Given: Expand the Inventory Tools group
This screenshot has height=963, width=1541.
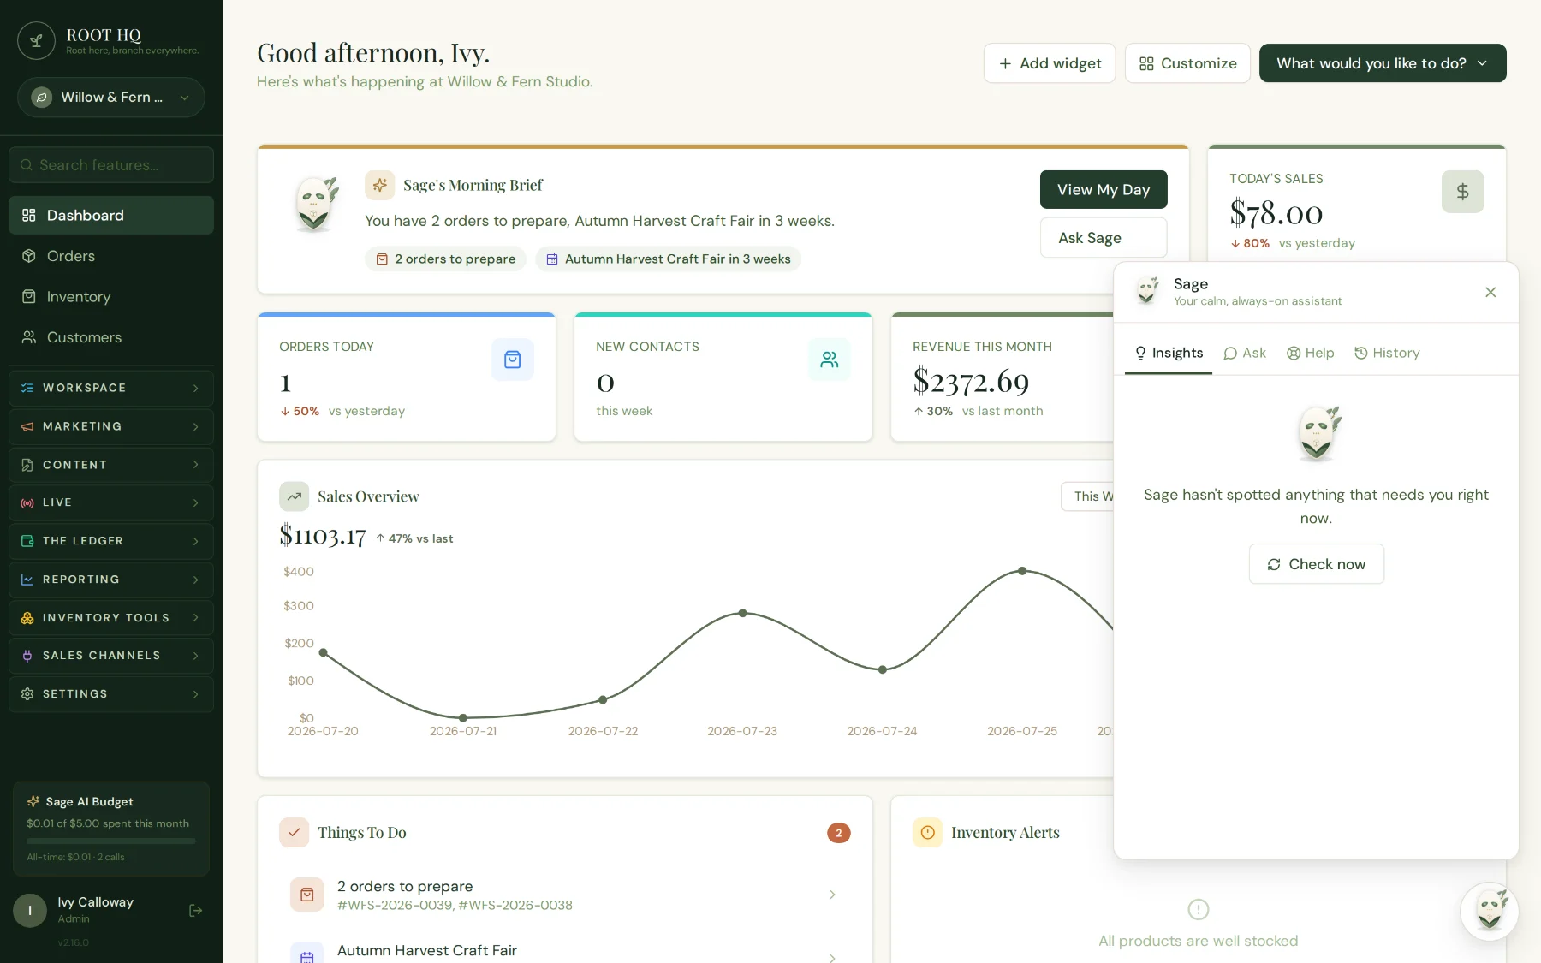Looking at the screenshot, I should 111,618.
